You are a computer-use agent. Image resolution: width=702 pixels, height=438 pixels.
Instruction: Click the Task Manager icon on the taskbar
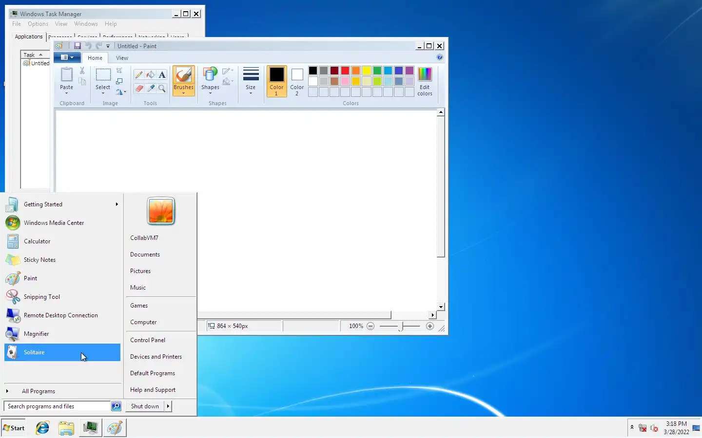point(90,428)
